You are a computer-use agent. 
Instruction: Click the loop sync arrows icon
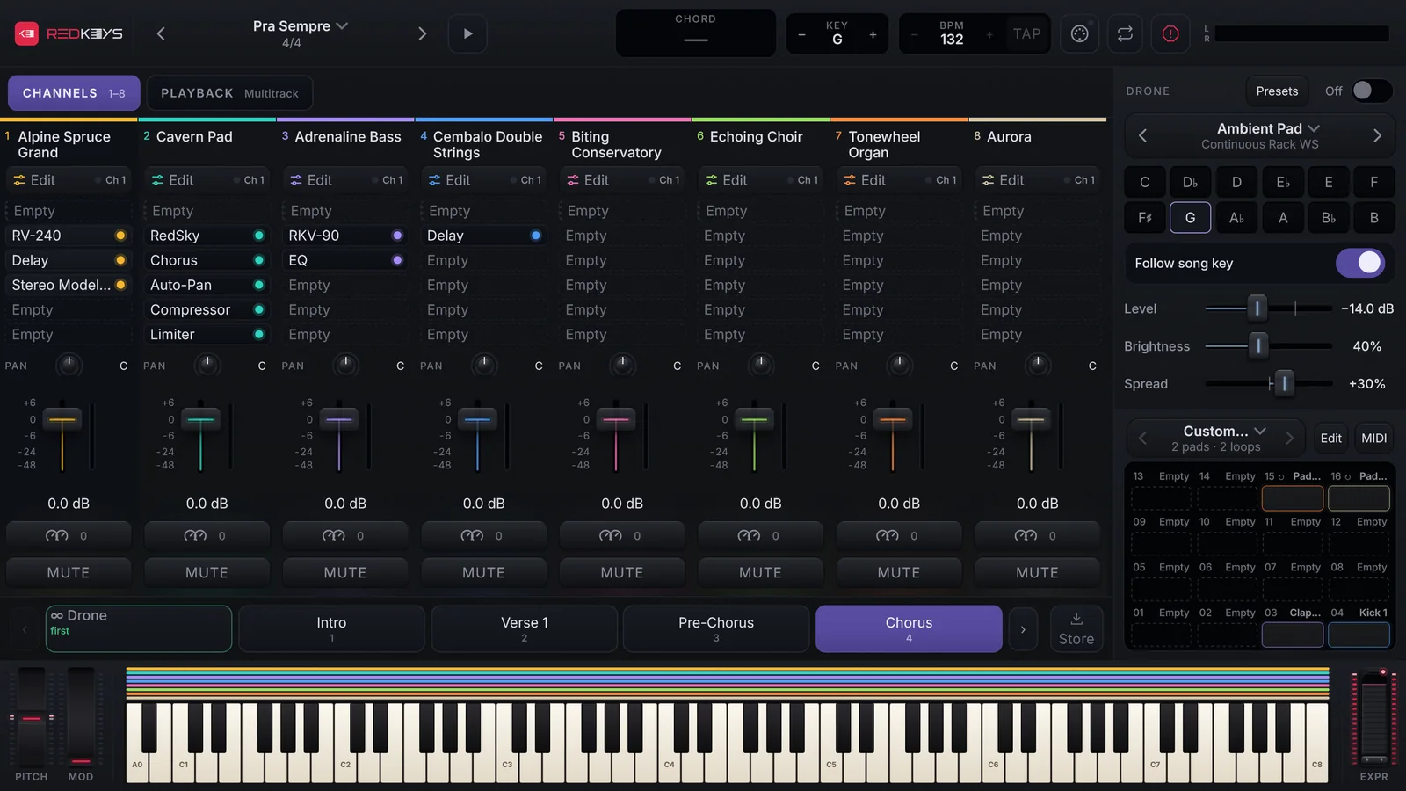(1125, 33)
